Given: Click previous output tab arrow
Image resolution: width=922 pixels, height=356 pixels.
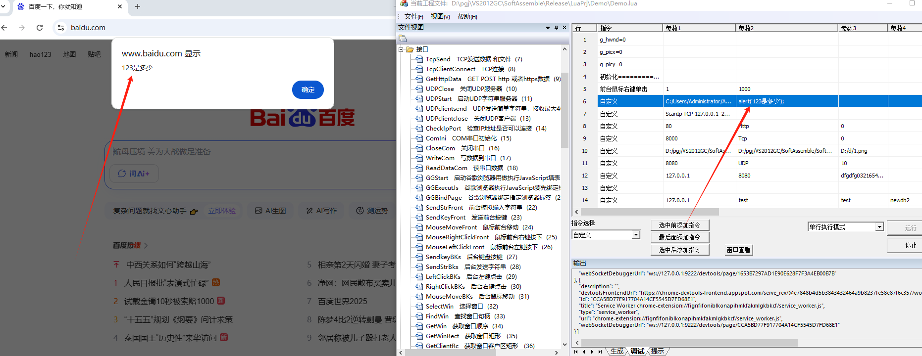Looking at the screenshot, I should 584,352.
